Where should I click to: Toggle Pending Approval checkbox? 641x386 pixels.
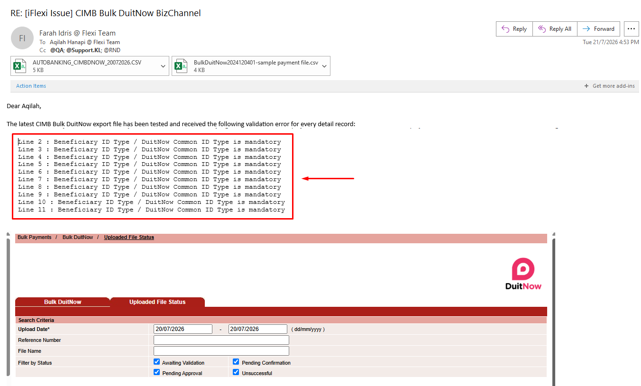(157, 372)
